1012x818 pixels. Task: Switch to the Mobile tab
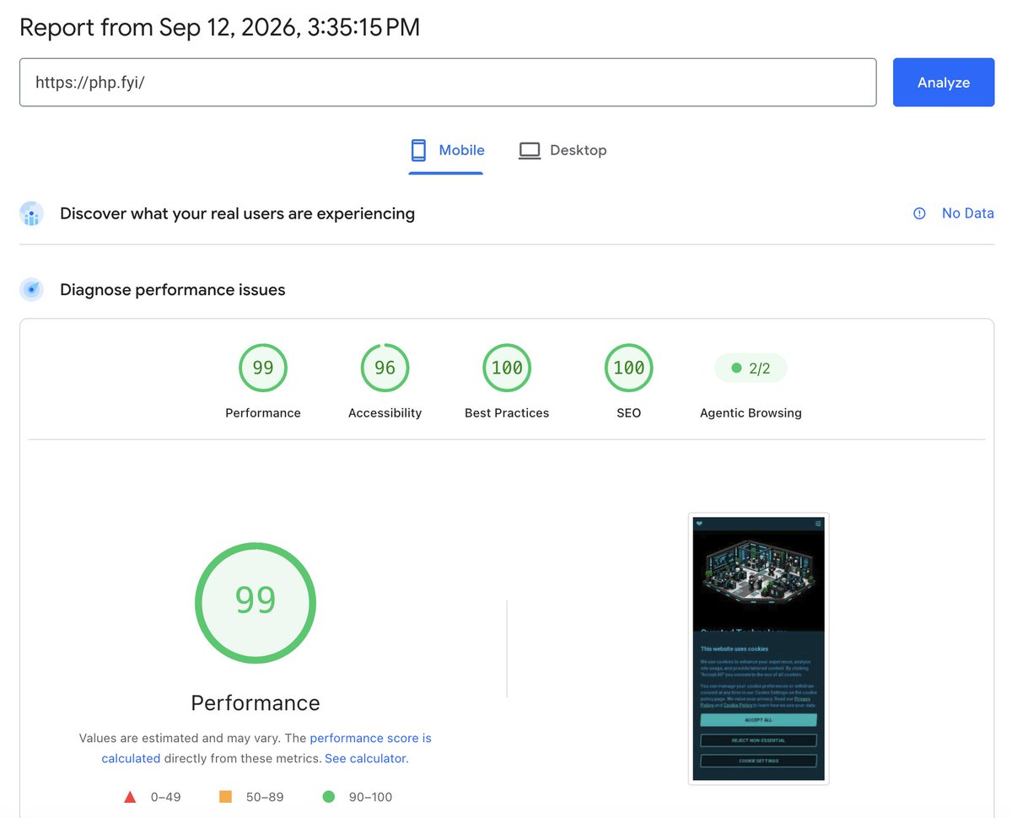coord(446,151)
